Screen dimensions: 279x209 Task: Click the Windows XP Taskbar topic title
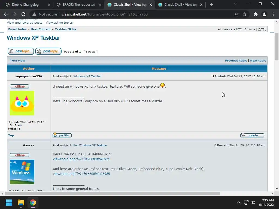pyautogui.click(x=34, y=38)
